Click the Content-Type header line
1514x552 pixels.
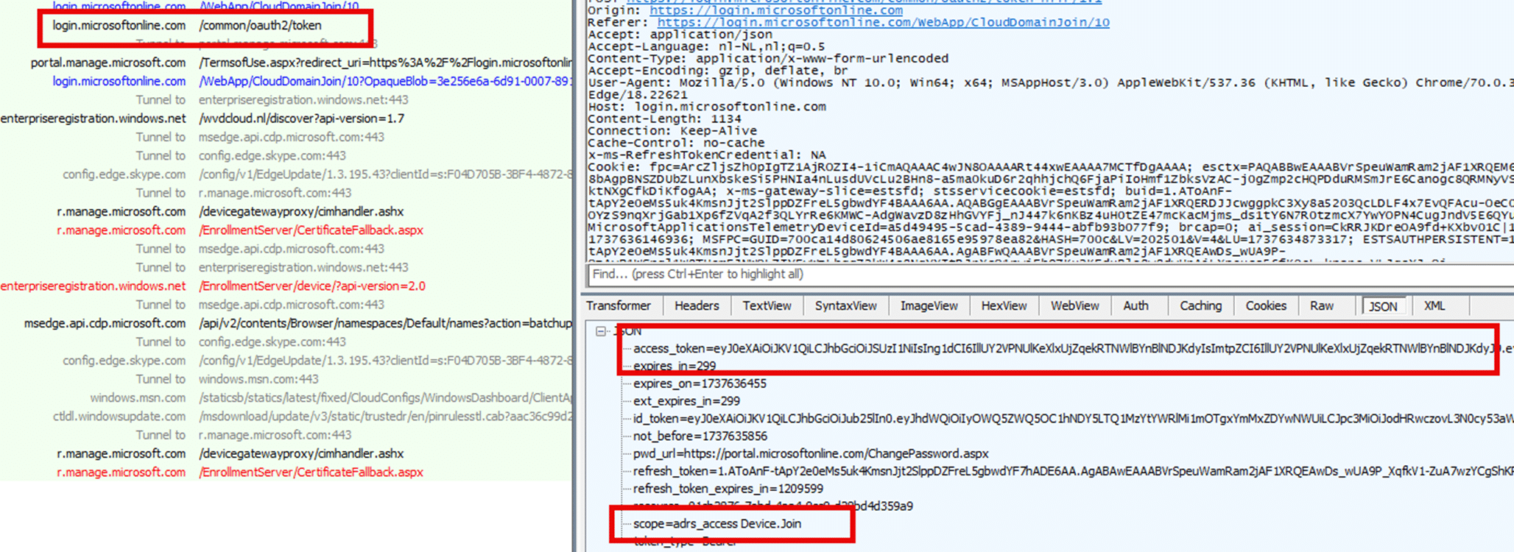click(x=768, y=58)
